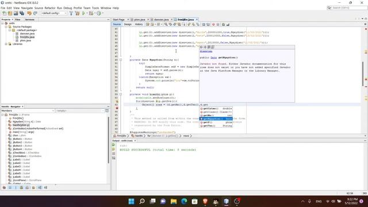
Task: Open the Windows Start menu
Action: click(x=132, y=201)
